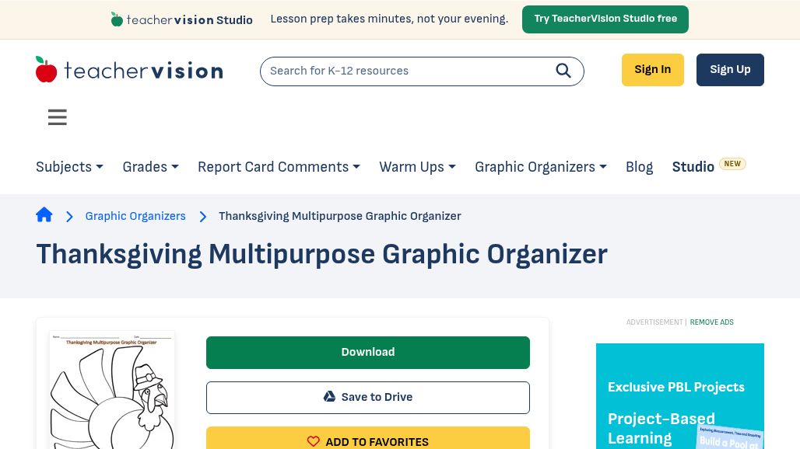Click the heart icon on Add to Favorites
The width and height of the screenshot is (800, 449).
[x=314, y=441]
